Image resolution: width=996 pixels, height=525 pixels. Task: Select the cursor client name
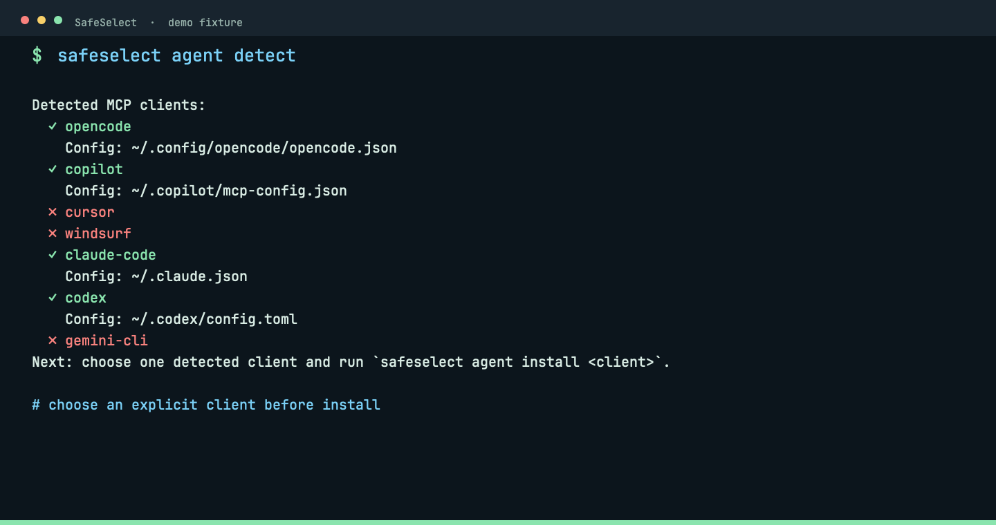[x=90, y=212]
